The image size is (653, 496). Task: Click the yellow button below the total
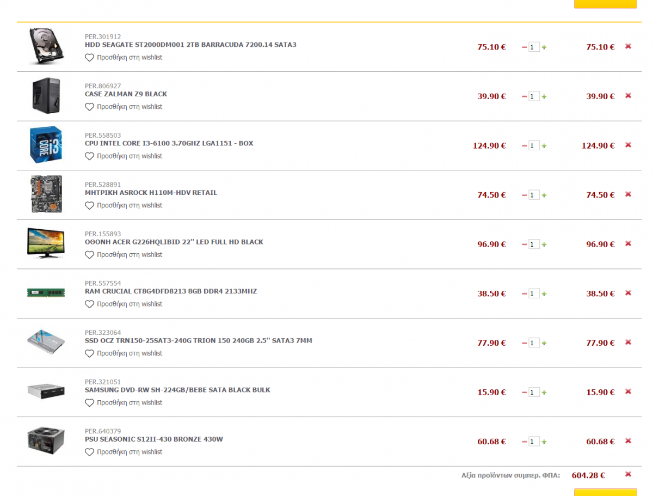coord(605,492)
